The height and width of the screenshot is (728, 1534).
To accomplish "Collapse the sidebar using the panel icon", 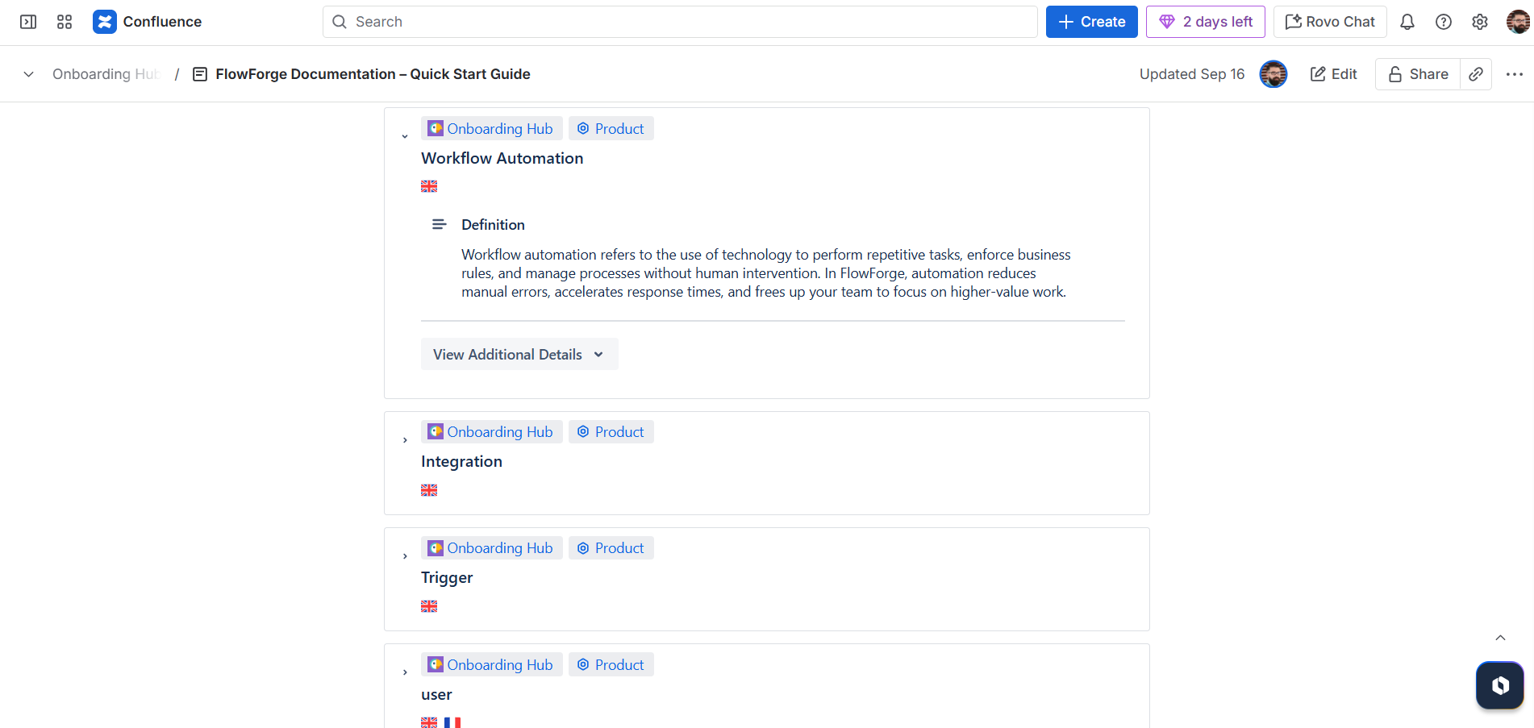I will click(x=27, y=22).
